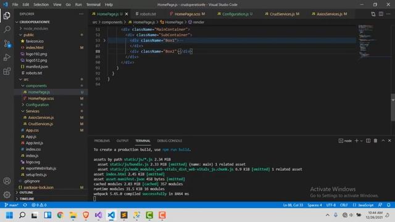Switch to the Configuration.js editor tab
This screenshot has height=222, width=395.
(x=235, y=14)
